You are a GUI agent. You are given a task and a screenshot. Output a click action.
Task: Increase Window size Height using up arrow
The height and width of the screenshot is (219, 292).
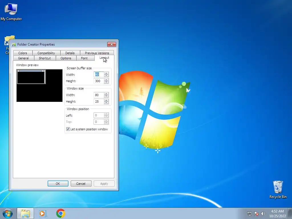106,100
